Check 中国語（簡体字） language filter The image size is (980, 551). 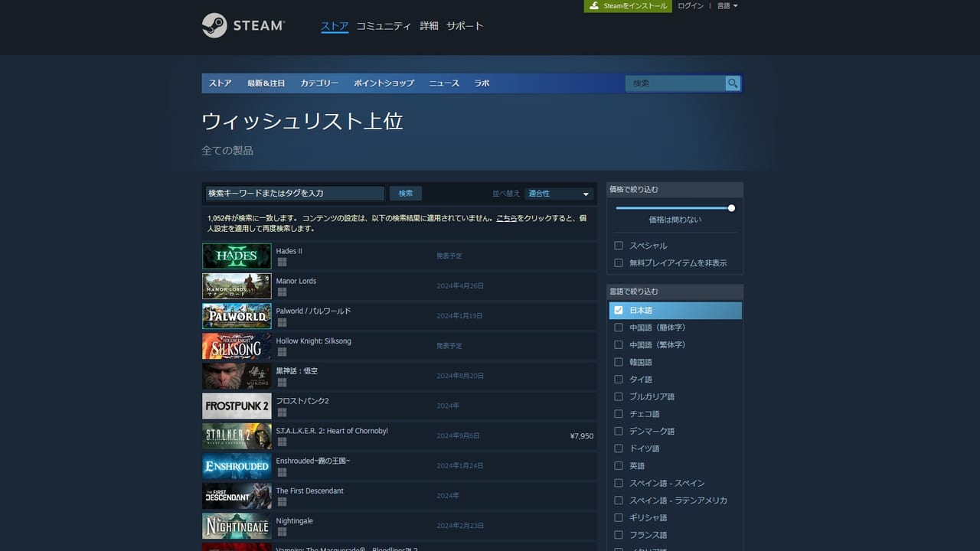619,328
